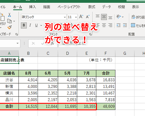Click the 8月 header cell
The height and width of the screenshot is (116, 145).
click(x=28, y=73)
